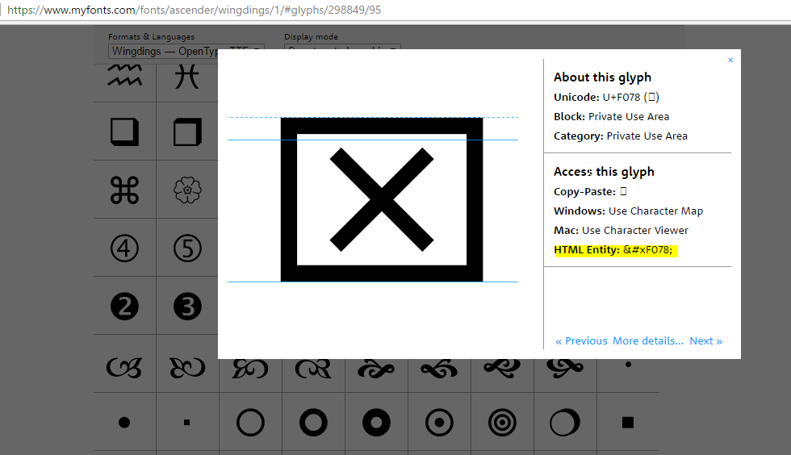Select the eighth swirl ornament glyph
The height and width of the screenshot is (455, 791).
click(565, 369)
